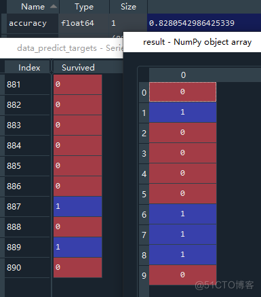Select the index 886 row label
The width and height of the screenshot is (261, 297).
click(27, 186)
